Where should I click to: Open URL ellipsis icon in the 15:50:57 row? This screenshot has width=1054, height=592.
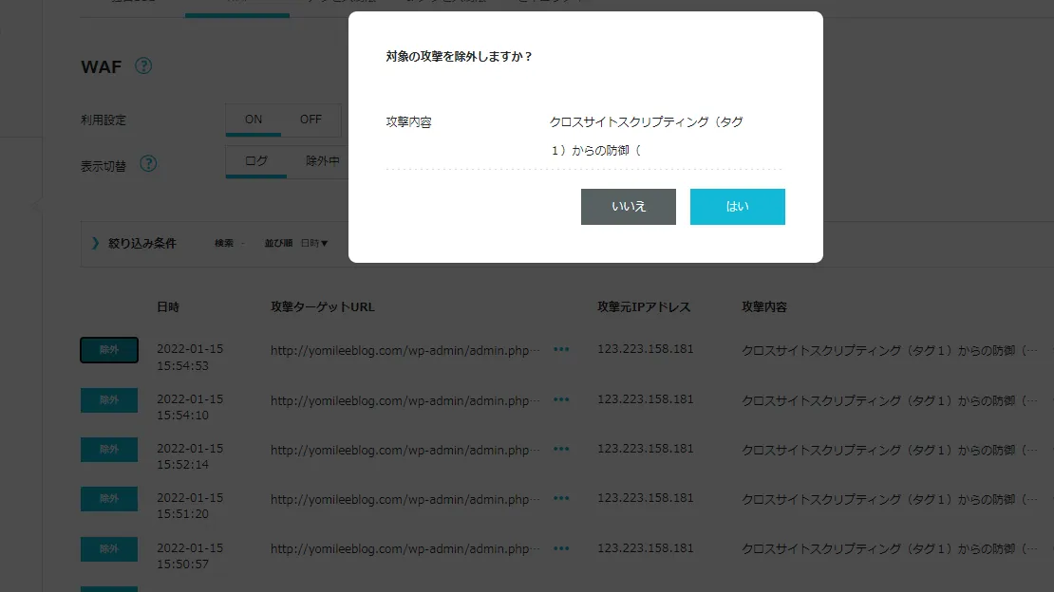561,548
